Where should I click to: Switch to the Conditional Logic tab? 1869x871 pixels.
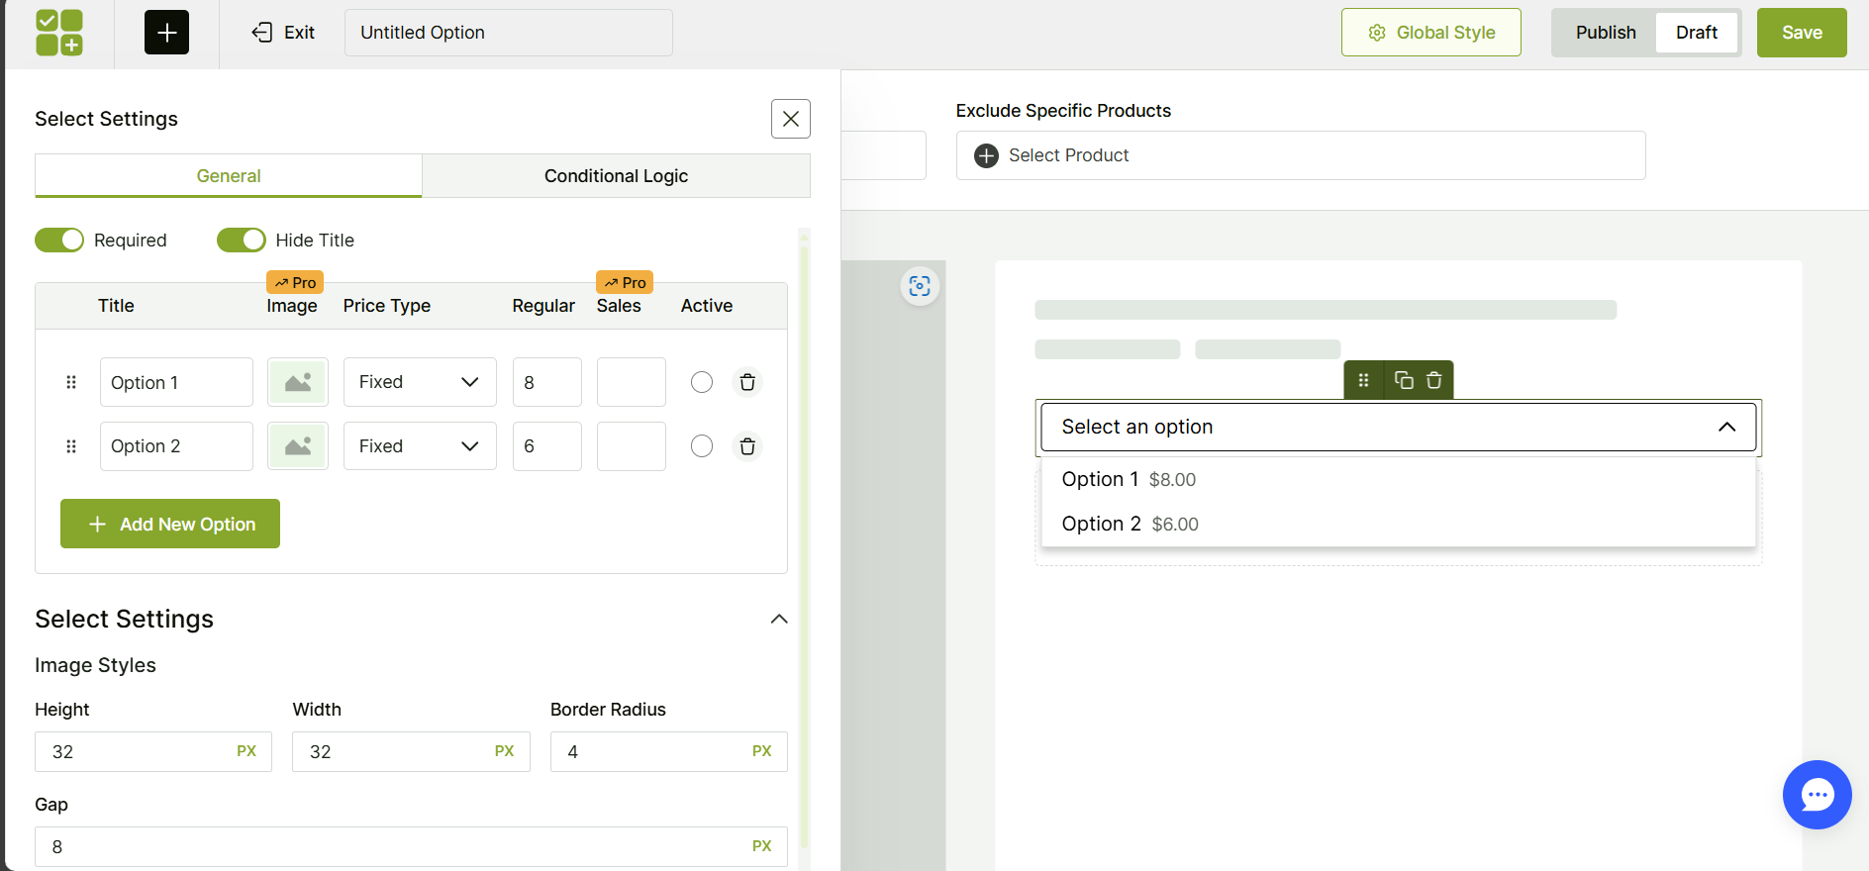pyautogui.click(x=616, y=176)
